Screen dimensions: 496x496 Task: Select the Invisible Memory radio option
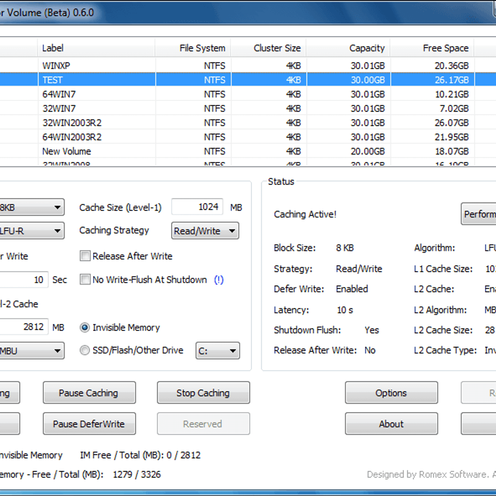pyautogui.click(x=85, y=327)
